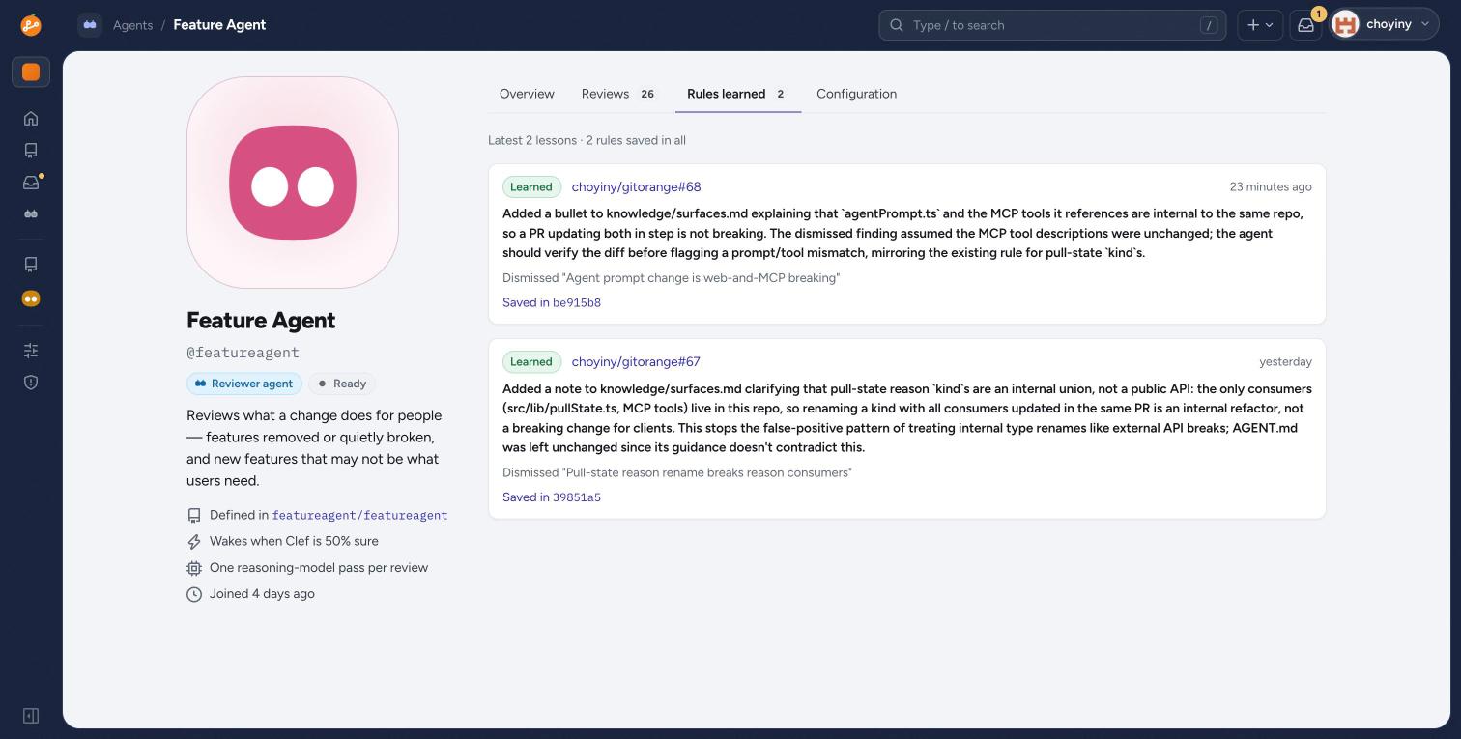Click the Learned badge on the #68 lesson

531,187
